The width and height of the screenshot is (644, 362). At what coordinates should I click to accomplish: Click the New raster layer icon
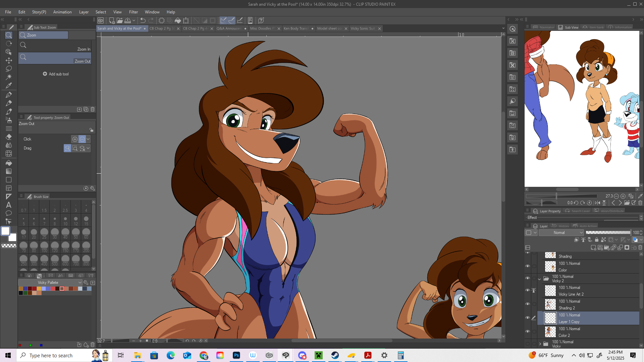593,248
